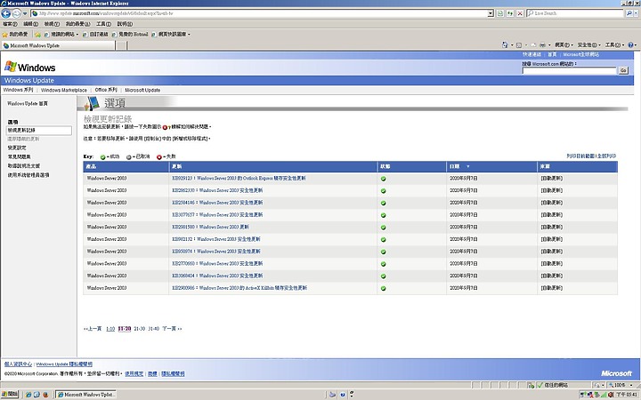This screenshot has height=400, width=641.
Task: Click the Microsoft.com search text box
Action: (x=569, y=70)
